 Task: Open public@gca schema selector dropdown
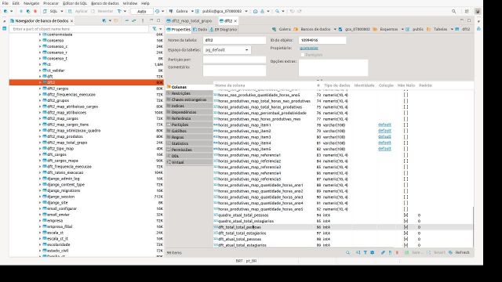point(246,11)
